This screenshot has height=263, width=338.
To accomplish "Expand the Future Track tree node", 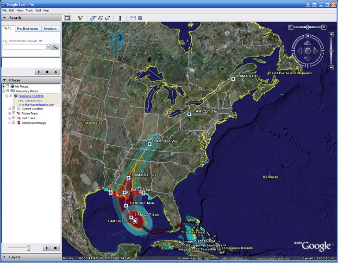I will (10, 113).
